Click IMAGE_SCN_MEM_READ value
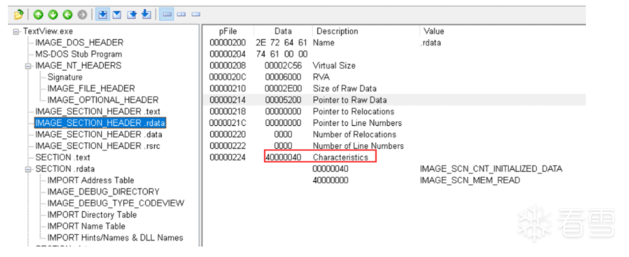The height and width of the screenshot is (257, 629). click(470, 181)
